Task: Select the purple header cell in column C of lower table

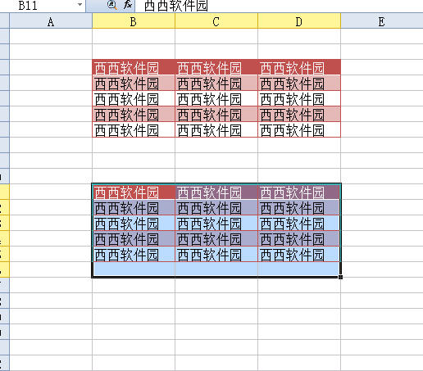Action: point(216,192)
